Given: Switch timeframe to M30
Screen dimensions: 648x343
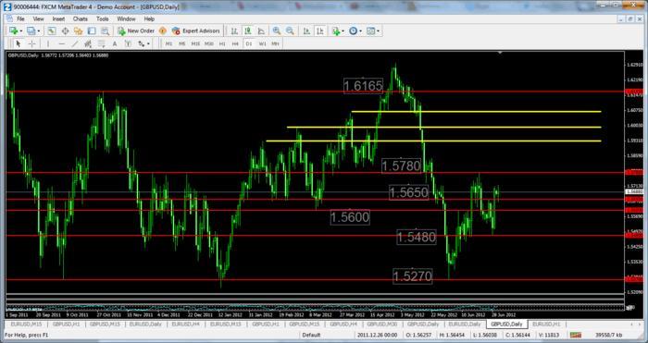Looking at the screenshot, I should point(208,43).
